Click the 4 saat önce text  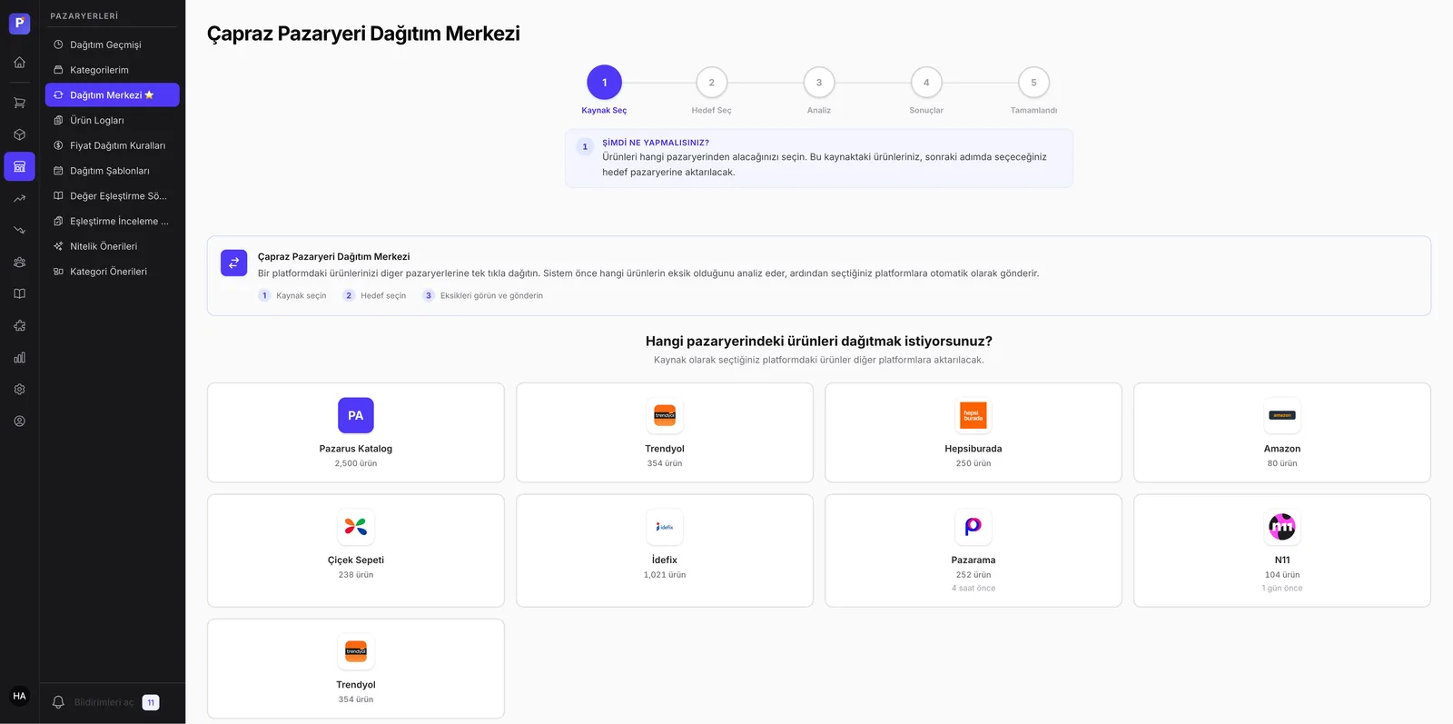(974, 588)
